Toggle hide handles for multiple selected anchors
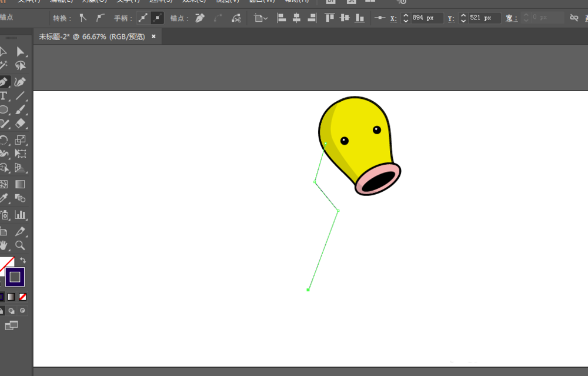This screenshot has width=588, height=376. 157,18
